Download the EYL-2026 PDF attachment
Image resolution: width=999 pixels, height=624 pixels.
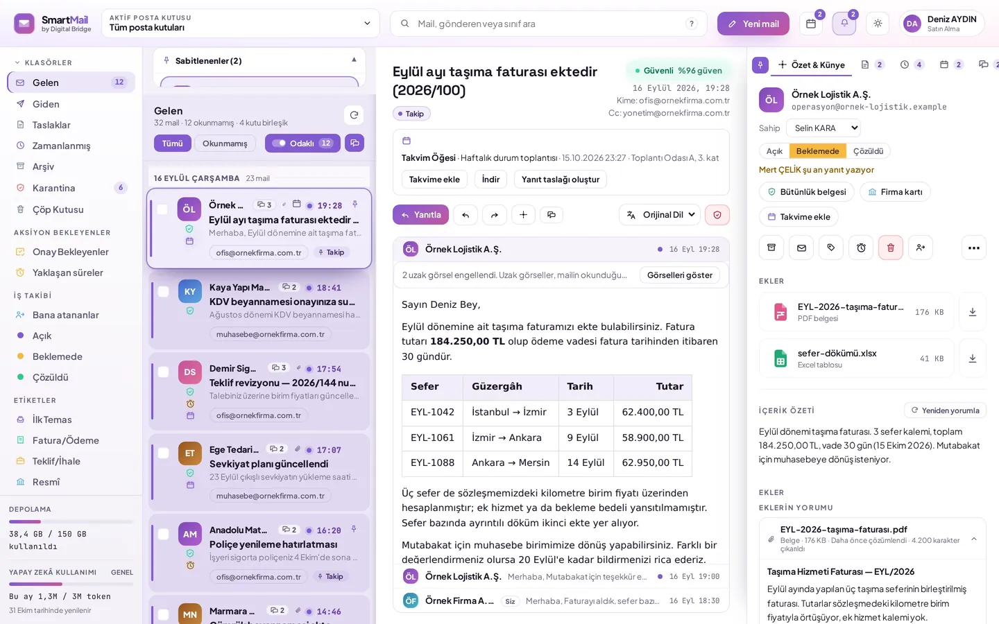973,312
